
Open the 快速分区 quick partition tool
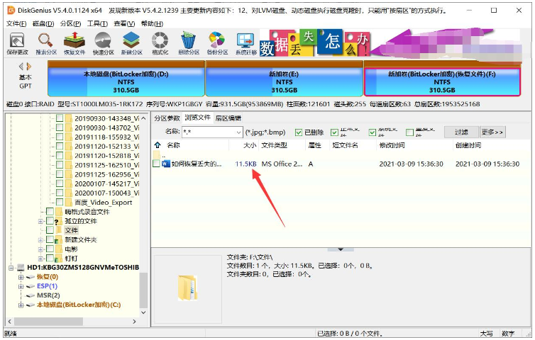coord(103,43)
